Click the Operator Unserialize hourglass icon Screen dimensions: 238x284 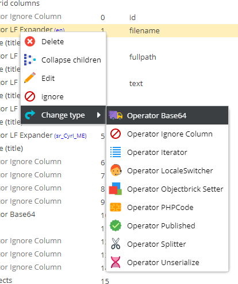(116, 262)
